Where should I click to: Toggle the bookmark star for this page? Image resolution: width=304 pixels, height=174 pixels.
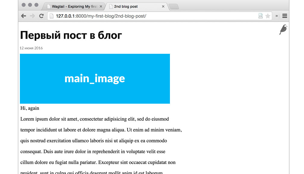[x=268, y=15]
